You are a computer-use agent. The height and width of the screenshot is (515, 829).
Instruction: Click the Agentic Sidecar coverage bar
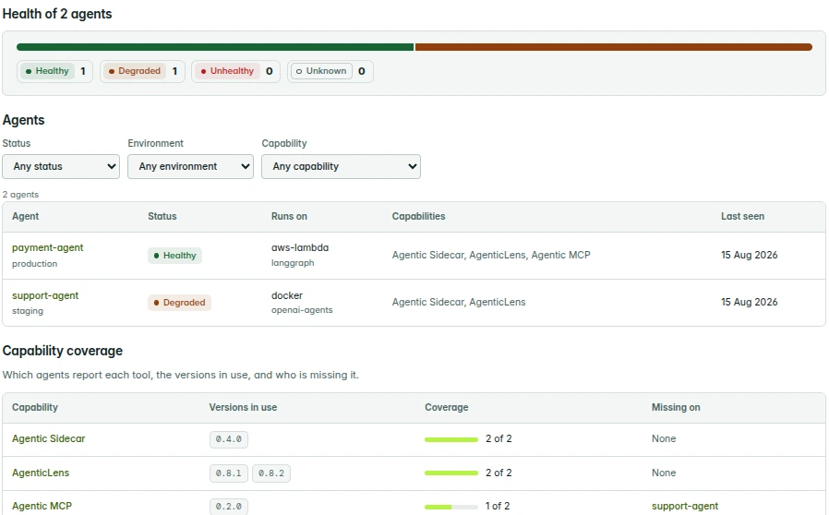click(451, 439)
